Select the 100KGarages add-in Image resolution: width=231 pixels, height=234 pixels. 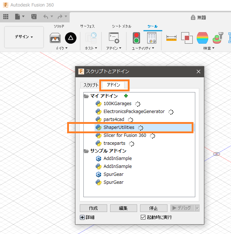(x=118, y=104)
